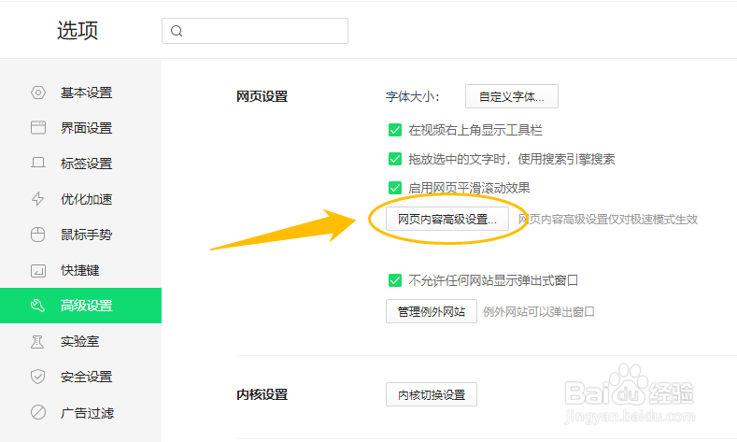Disable 启用网页平滑滚动效果 checkbox
This screenshot has height=442, width=737.
click(x=395, y=188)
